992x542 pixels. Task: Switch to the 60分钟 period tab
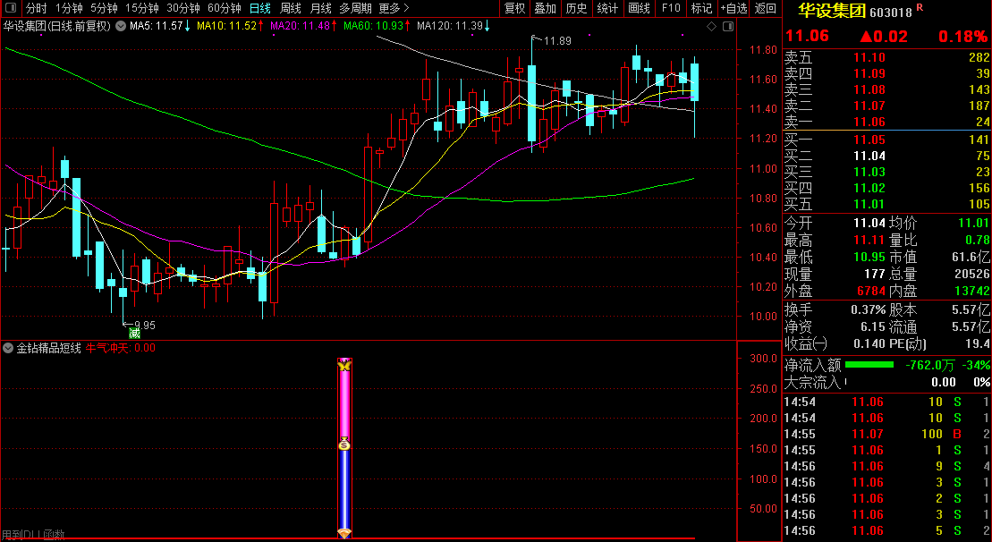point(225,8)
